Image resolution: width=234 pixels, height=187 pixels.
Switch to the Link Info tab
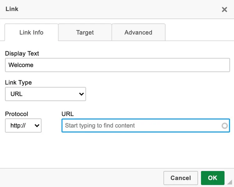point(31,32)
